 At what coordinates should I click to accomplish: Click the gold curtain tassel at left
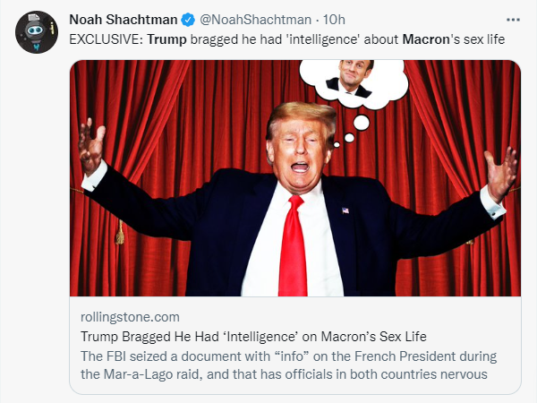(x=119, y=229)
